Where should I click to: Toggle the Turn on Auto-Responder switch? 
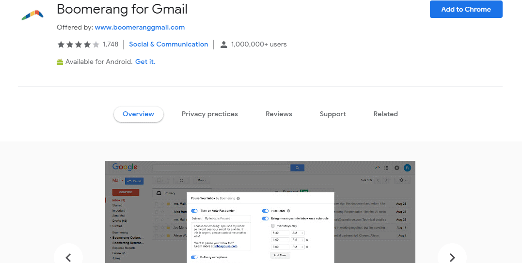(194, 211)
